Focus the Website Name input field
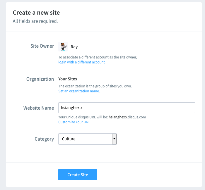 (127, 108)
